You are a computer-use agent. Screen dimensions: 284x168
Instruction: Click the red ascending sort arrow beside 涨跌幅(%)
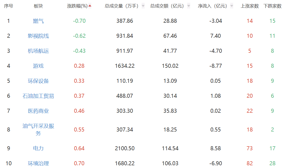pyautogui.click(x=90, y=6)
